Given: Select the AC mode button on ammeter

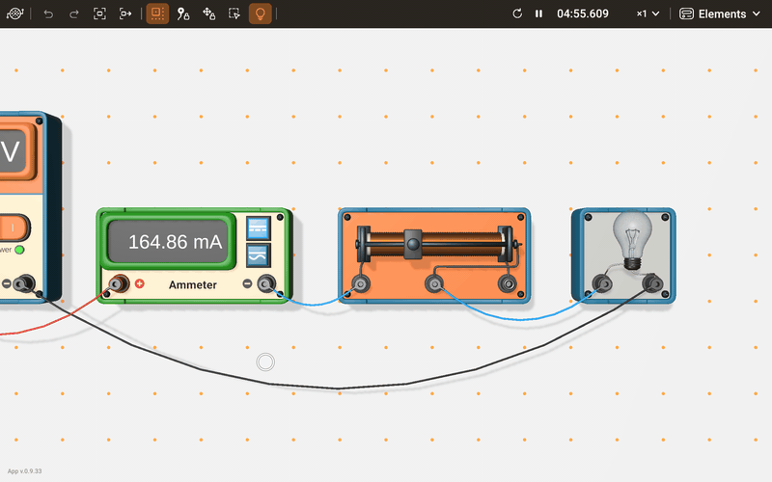Looking at the screenshot, I should coord(258,255).
